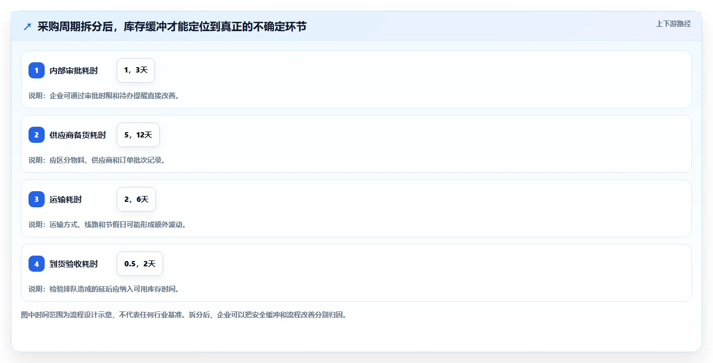Click the 5，12天 duration chip
The width and height of the screenshot is (713, 363).
(138, 135)
